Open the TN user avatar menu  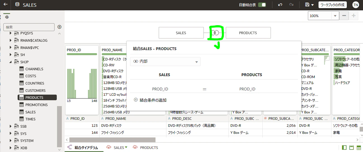(x=355, y=5)
